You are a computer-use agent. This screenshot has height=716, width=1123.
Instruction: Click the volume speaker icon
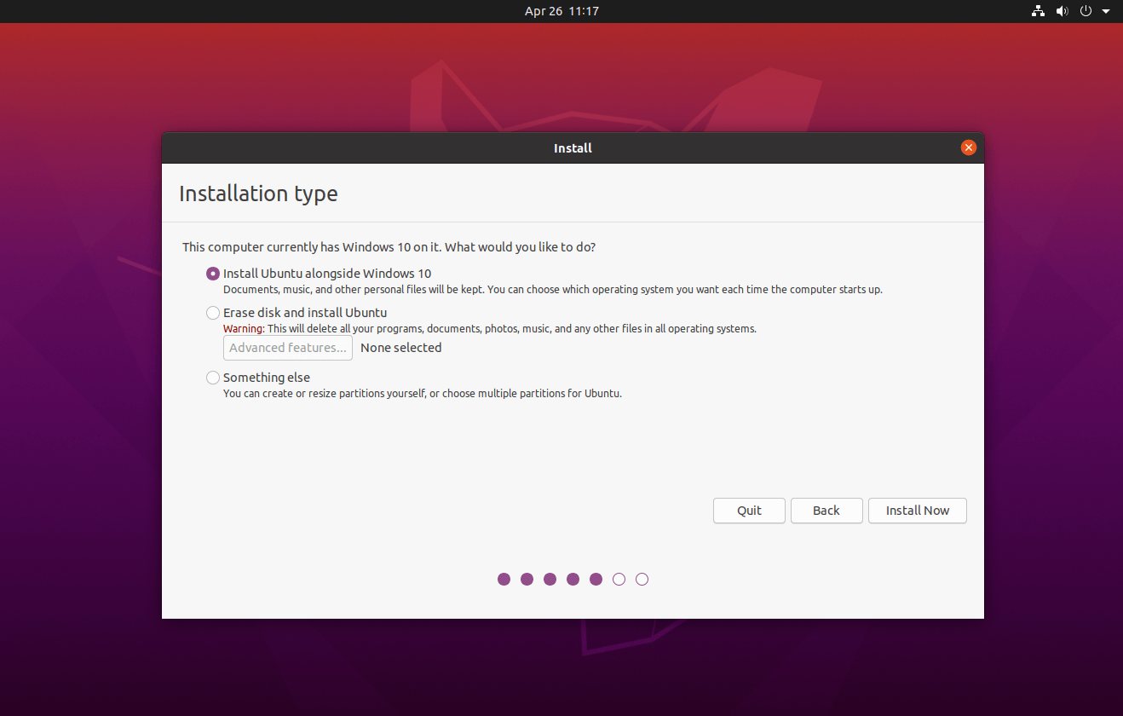pyautogui.click(x=1062, y=11)
